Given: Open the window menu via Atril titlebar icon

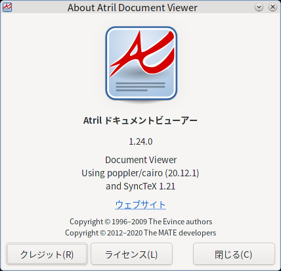Looking at the screenshot, I should 7,7.
